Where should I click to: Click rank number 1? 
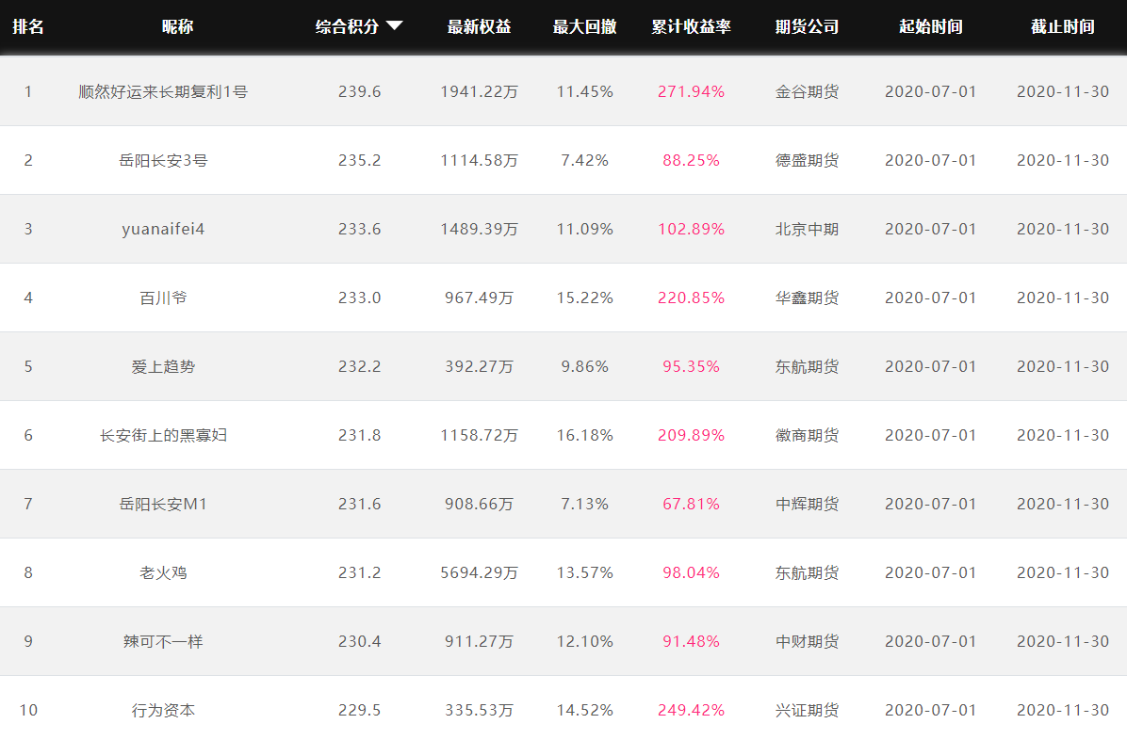[28, 92]
